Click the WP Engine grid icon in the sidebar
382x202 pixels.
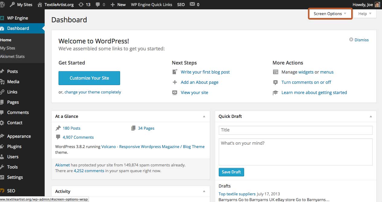(2, 18)
